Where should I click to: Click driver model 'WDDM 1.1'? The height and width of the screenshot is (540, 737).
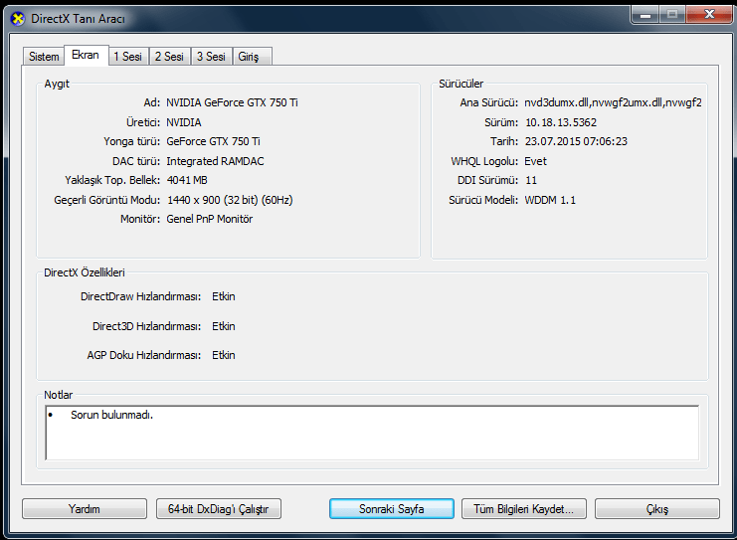click(x=550, y=200)
